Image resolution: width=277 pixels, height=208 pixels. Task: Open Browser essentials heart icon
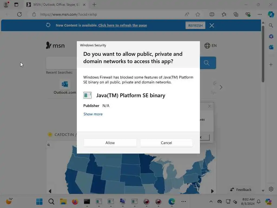[x=248, y=14]
